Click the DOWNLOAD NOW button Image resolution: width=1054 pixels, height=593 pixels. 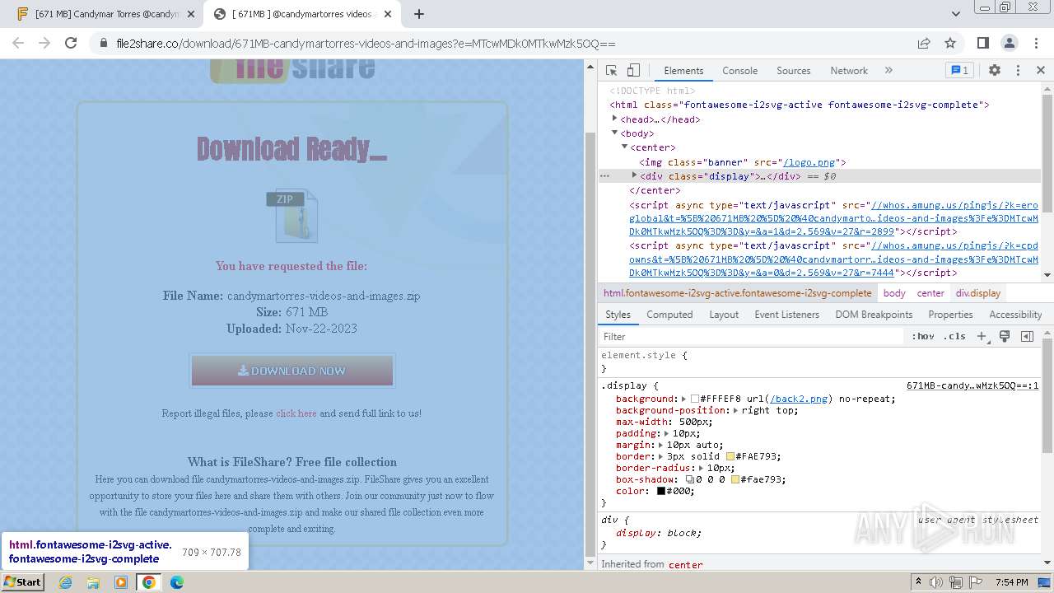pos(292,371)
